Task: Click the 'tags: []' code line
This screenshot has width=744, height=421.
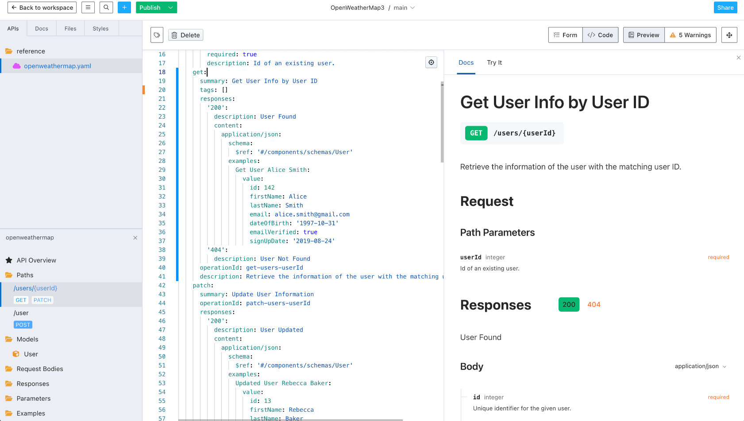Action: tap(214, 90)
